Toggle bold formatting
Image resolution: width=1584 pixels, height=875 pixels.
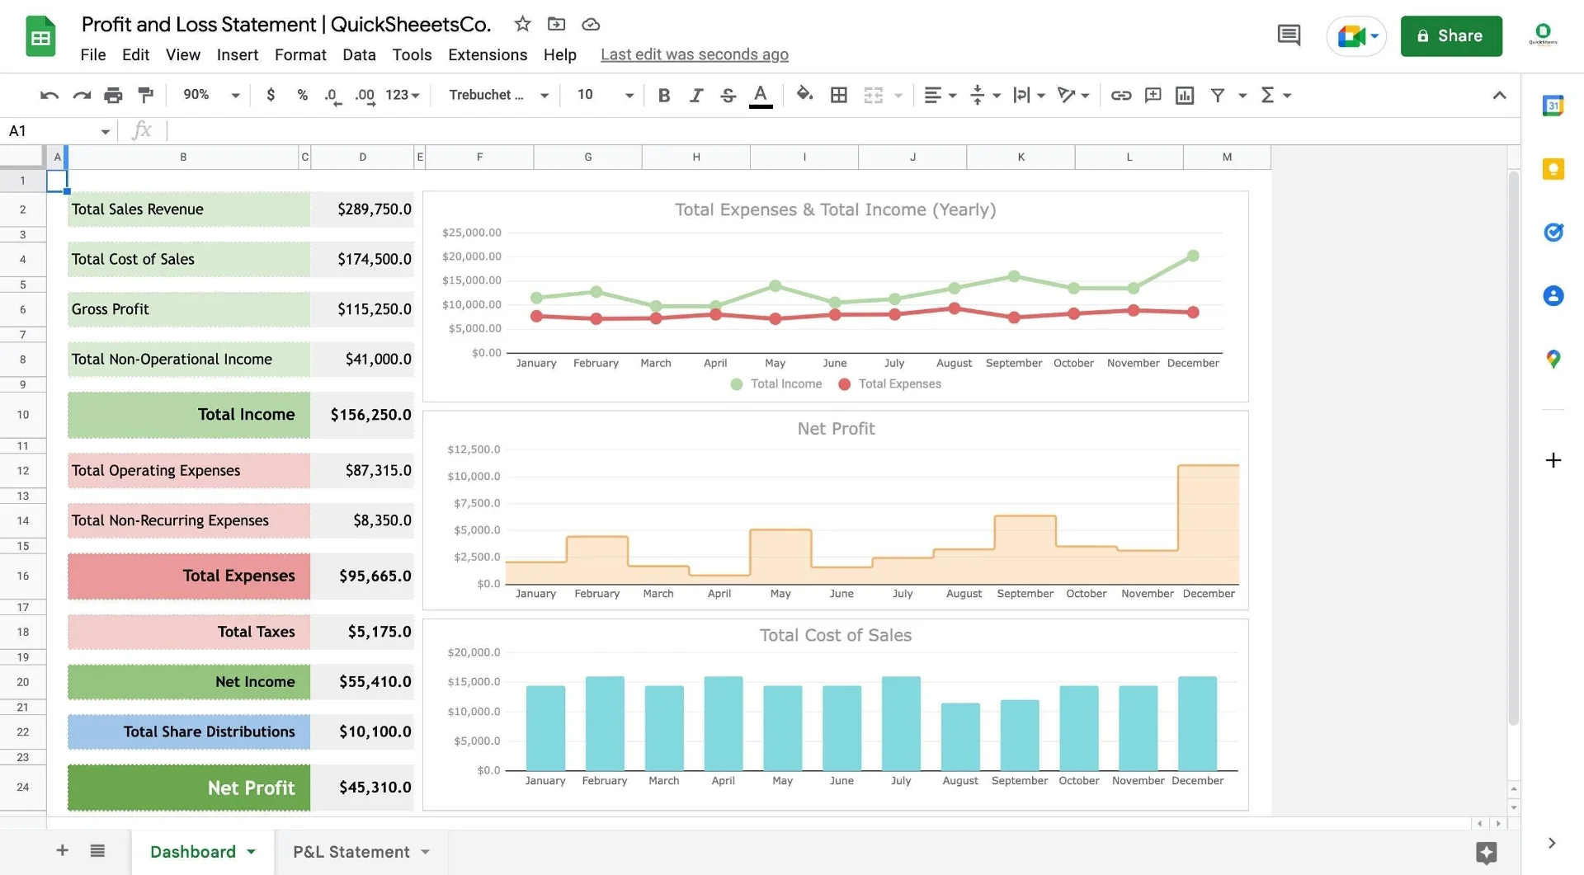663,96
